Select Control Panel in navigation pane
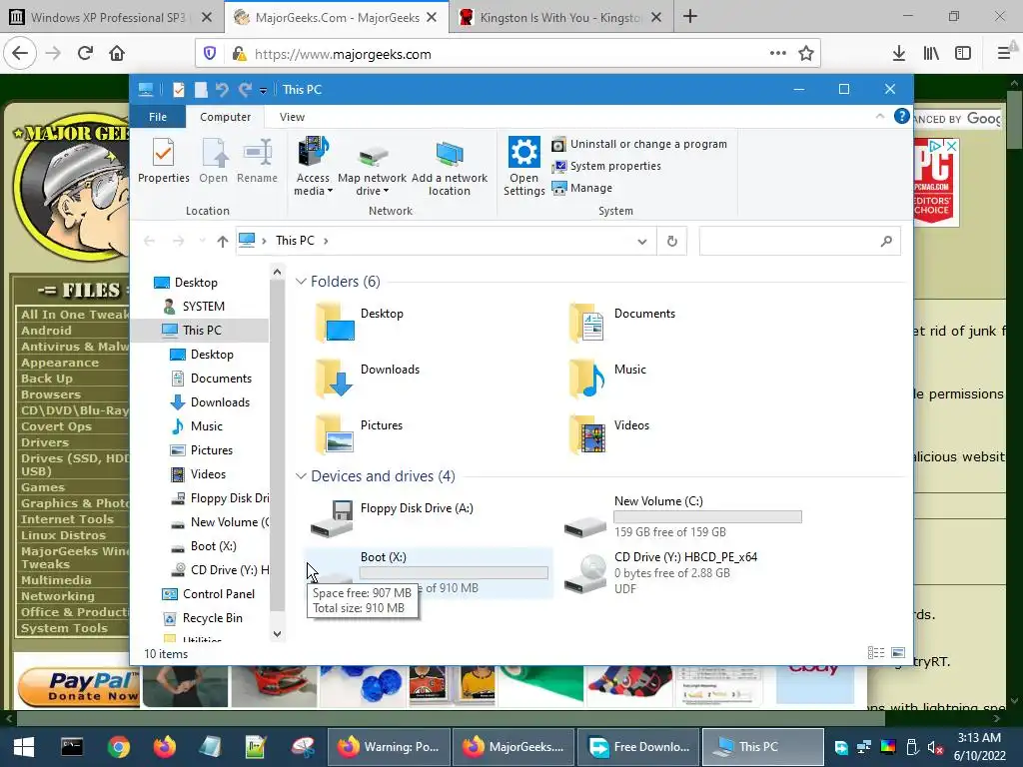The image size is (1023, 767). click(218, 594)
